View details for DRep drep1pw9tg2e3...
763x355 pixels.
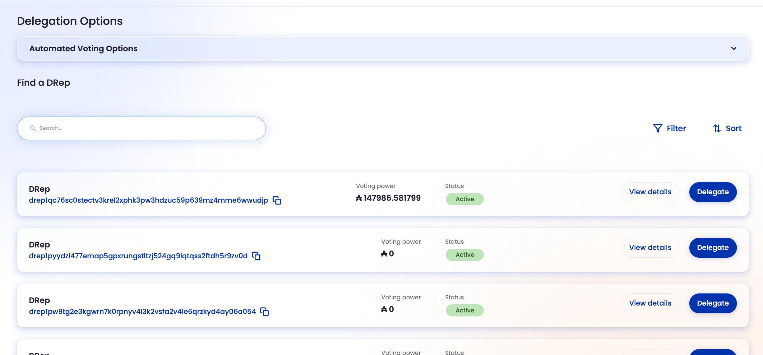[x=650, y=303]
